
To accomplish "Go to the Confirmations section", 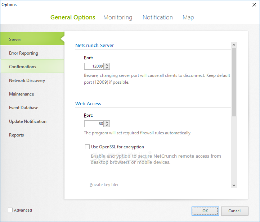I will [32, 67].
